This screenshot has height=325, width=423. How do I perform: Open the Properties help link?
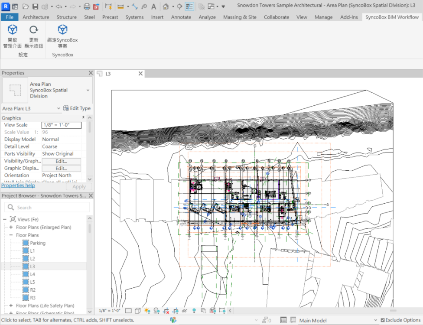(x=18, y=185)
